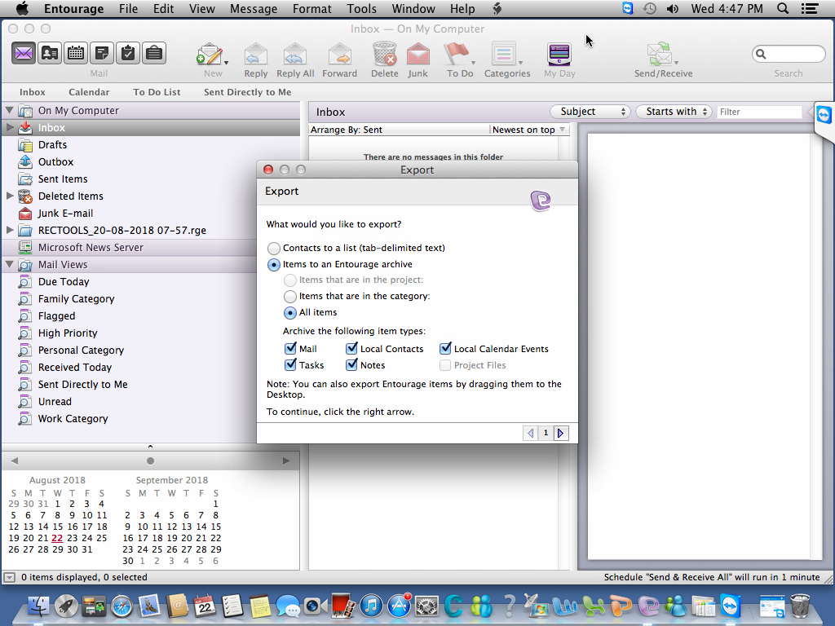Click the Forward toolbar icon
The width and height of the screenshot is (835, 626).
point(339,55)
